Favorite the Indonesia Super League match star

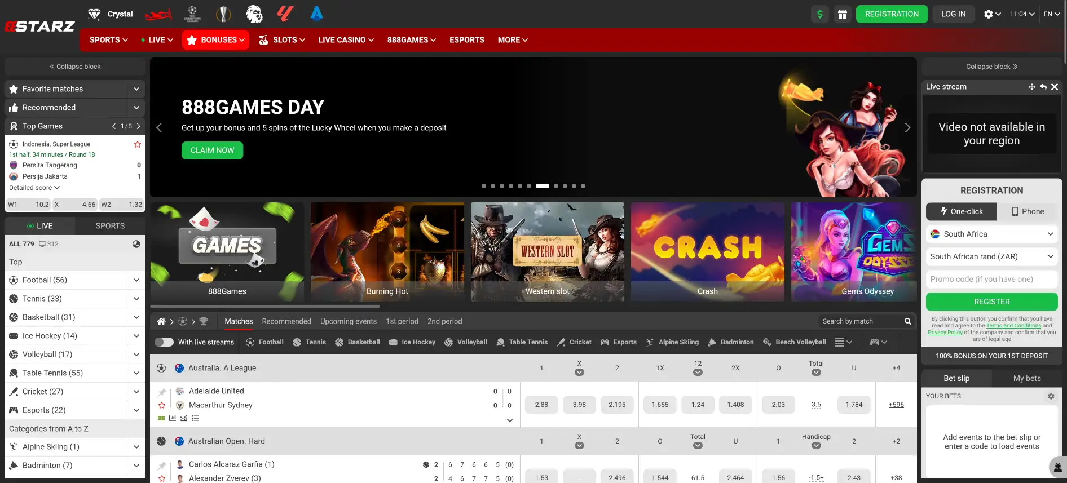(137, 144)
